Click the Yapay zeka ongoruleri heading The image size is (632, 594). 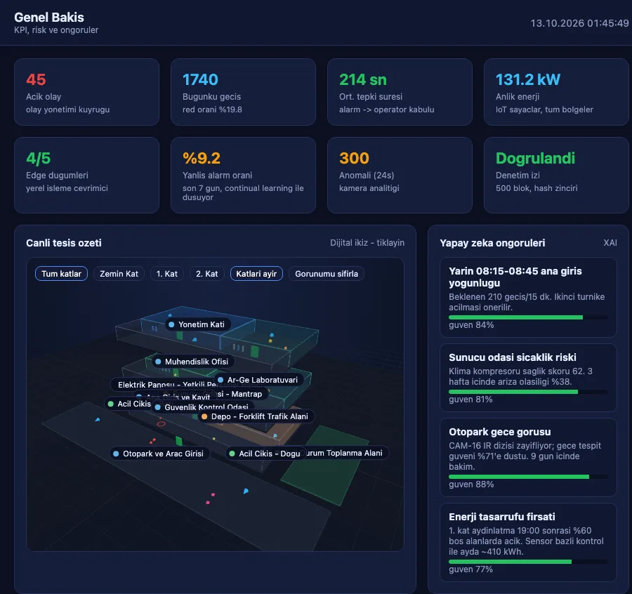coord(492,243)
